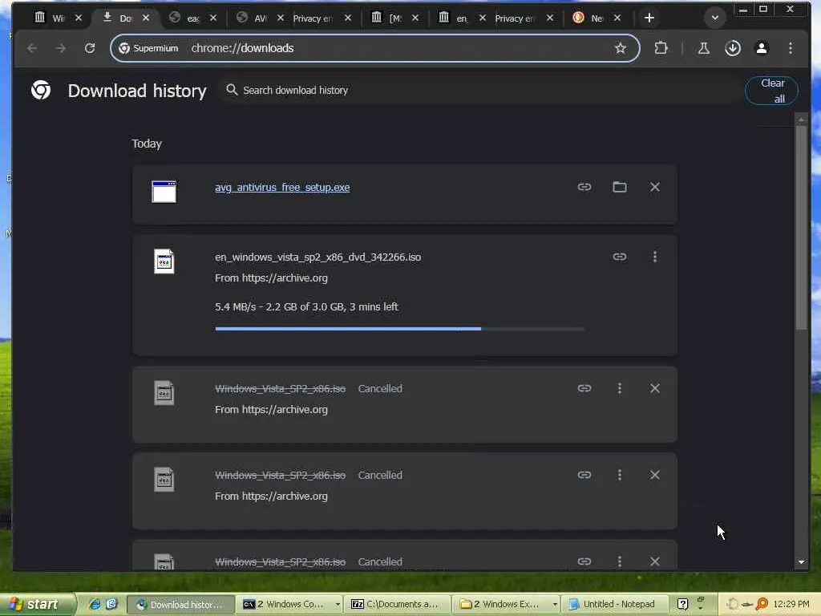Click the avg_antivirus_free_setup.exe file icon
Screen dimensions: 821x616
click(164, 191)
